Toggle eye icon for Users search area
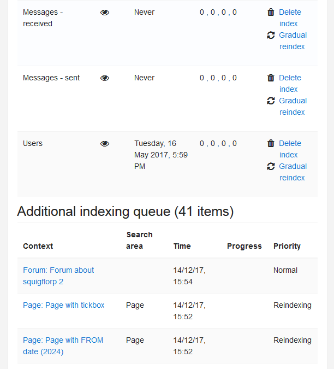 tap(105, 144)
